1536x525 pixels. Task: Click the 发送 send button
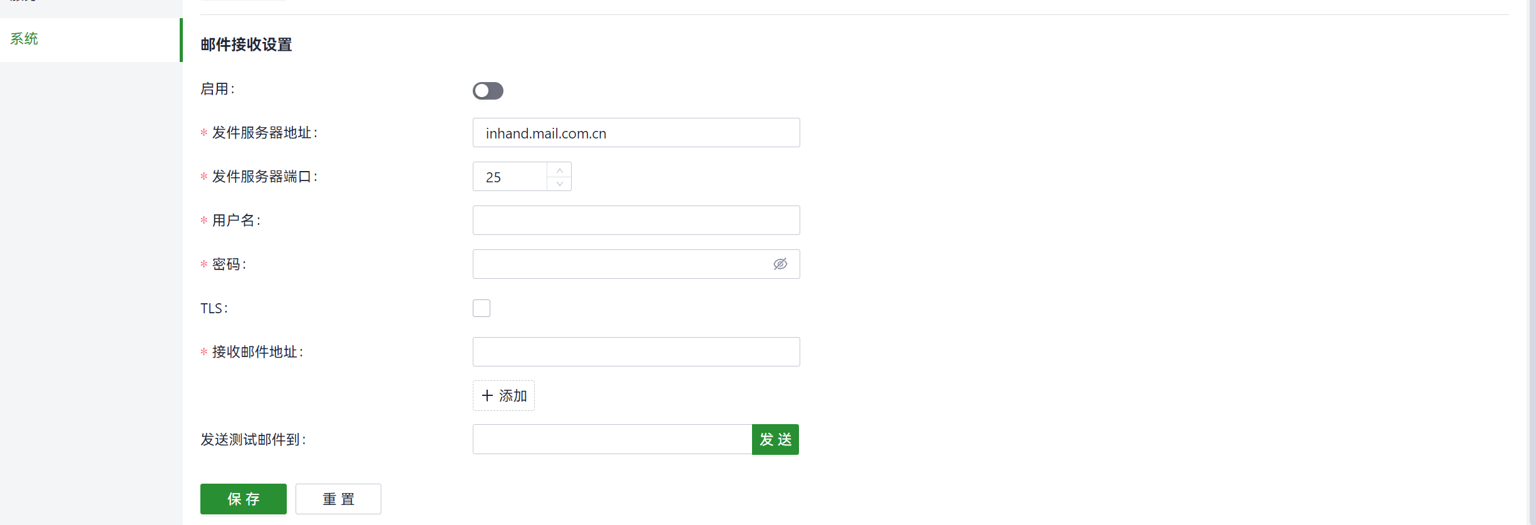tap(775, 439)
